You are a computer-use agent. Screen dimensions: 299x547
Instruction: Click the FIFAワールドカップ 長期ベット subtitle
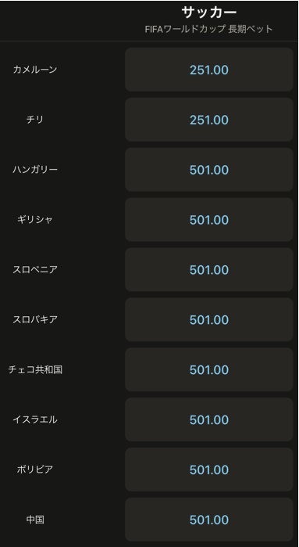pyautogui.click(x=209, y=29)
